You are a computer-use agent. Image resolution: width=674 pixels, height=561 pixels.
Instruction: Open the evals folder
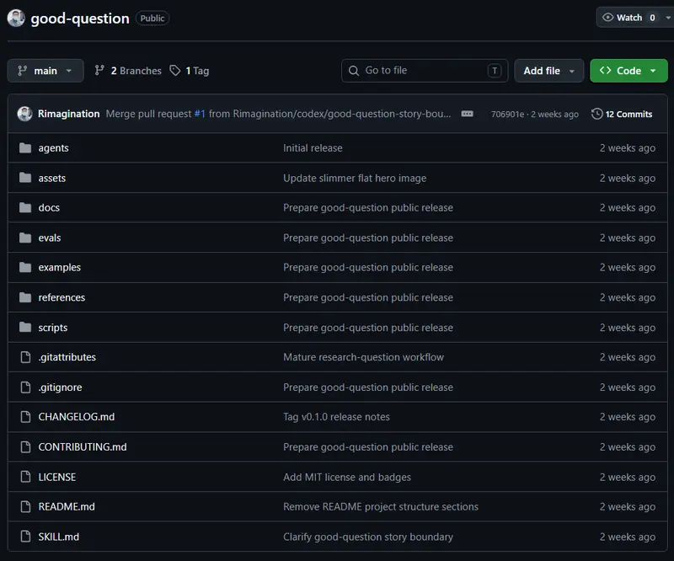coord(50,238)
